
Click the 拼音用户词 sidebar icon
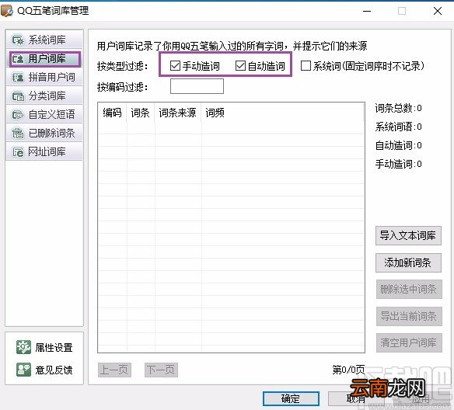pyautogui.click(x=18, y=77)
